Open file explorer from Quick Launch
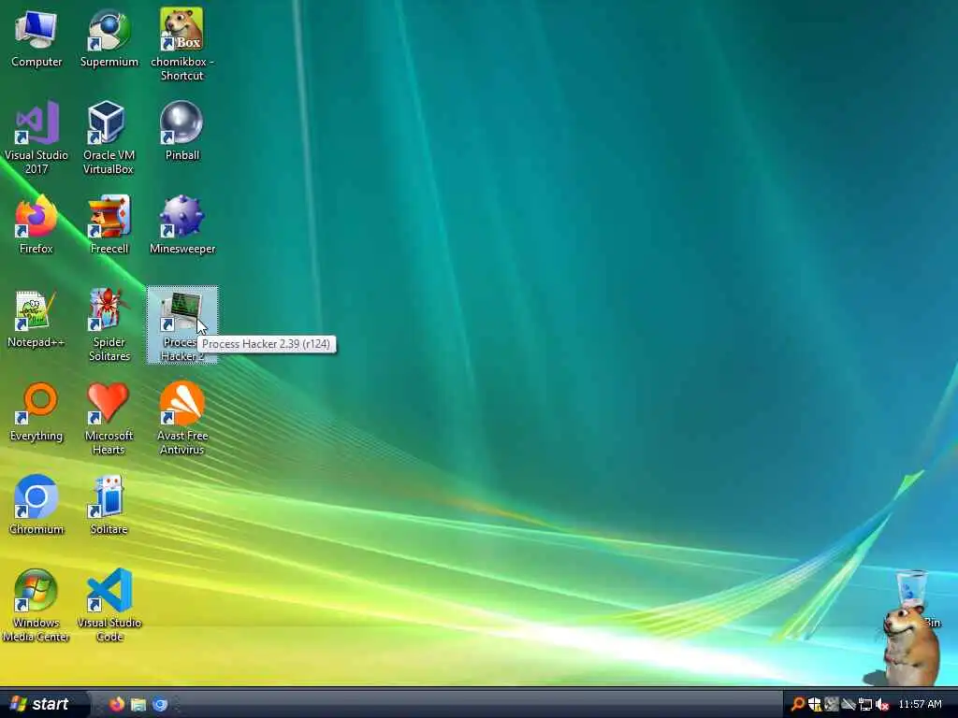 pos(138,705)
